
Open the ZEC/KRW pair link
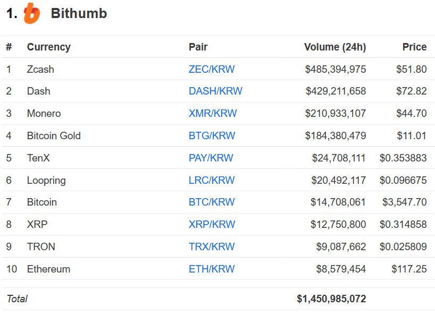point(212,69)
